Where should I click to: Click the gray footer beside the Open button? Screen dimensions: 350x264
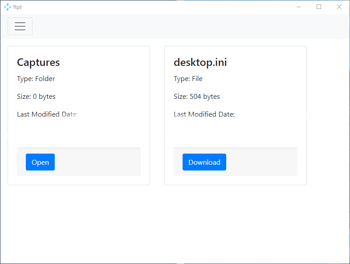98,162
